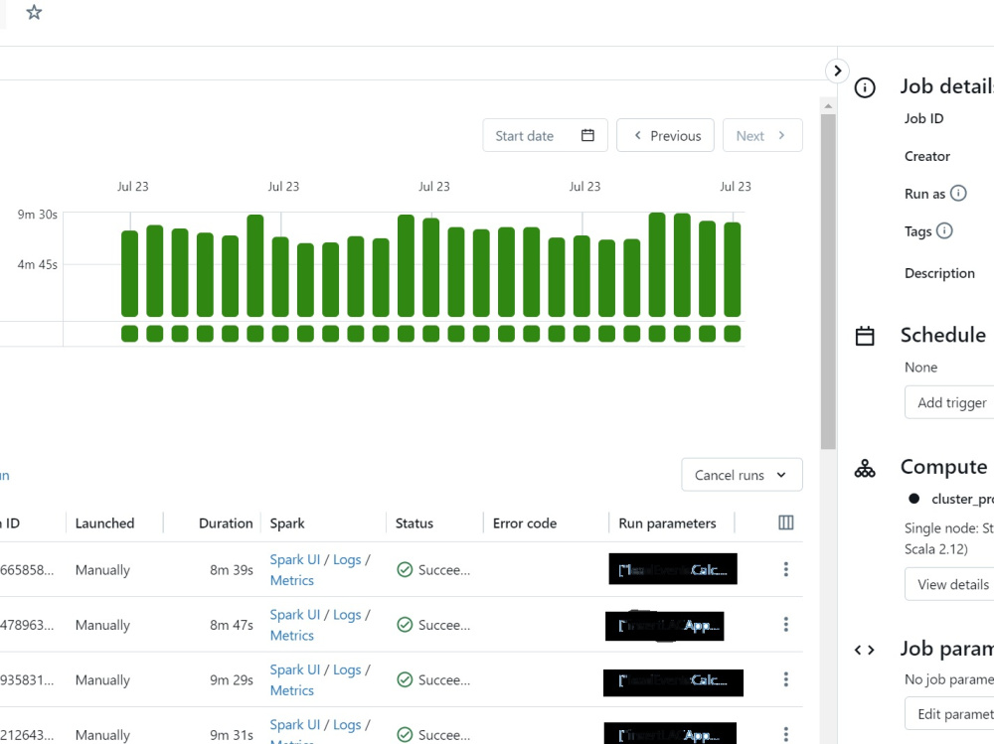Click the Duration column header
This screenshot has width=994, height=744.
point(226,522)
